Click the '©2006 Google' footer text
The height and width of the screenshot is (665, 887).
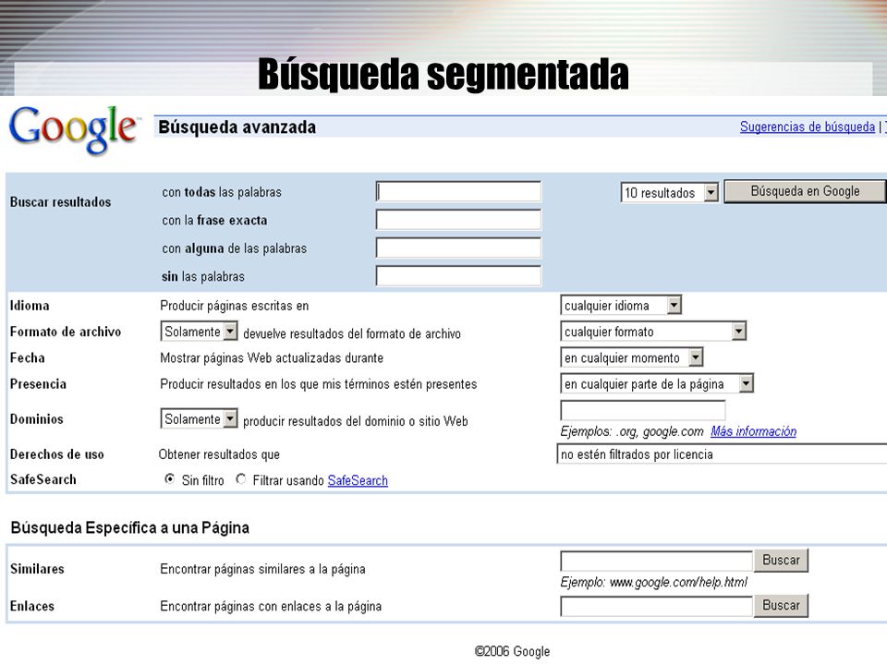(512, 651)
